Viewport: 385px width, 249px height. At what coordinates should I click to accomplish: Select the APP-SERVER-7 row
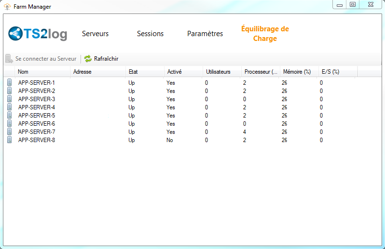pyautogui.click(x=37, y=132)
